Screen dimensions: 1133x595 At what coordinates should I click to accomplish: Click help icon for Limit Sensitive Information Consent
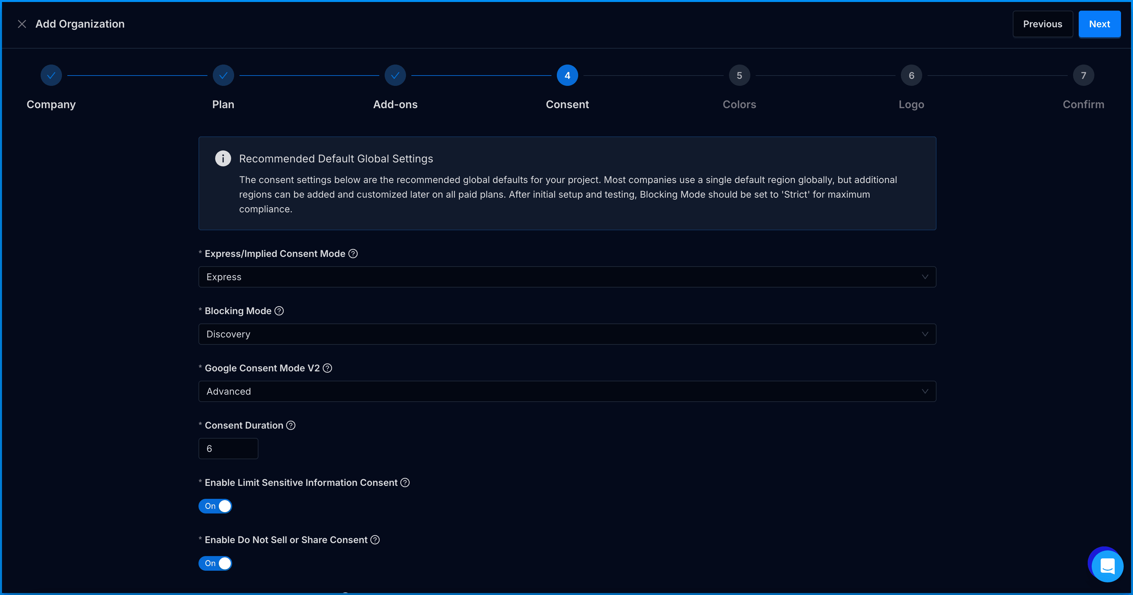pos(405,483)
